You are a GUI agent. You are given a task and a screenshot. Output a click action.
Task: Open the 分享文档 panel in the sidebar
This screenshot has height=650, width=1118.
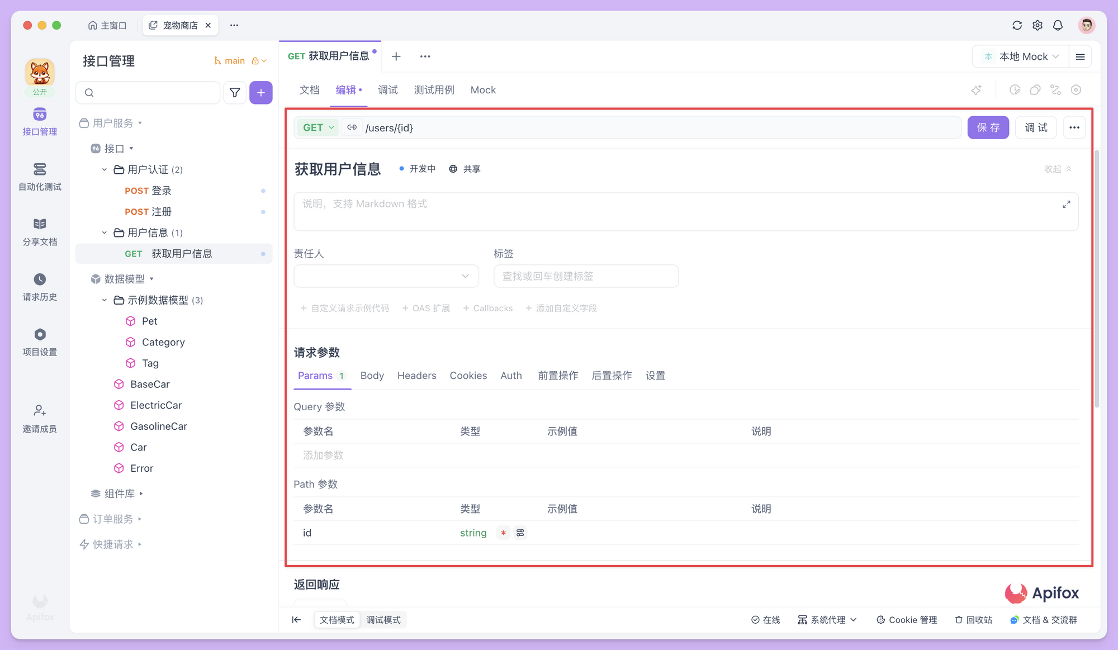pyautogui.click(x=39, y=231)
